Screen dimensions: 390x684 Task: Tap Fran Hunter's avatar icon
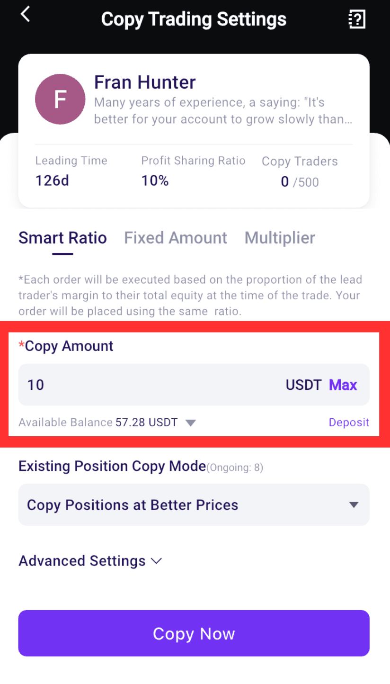(x=60, y=99)
